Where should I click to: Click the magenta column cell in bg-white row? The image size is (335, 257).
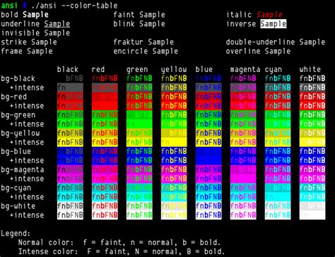pos(243,206)
